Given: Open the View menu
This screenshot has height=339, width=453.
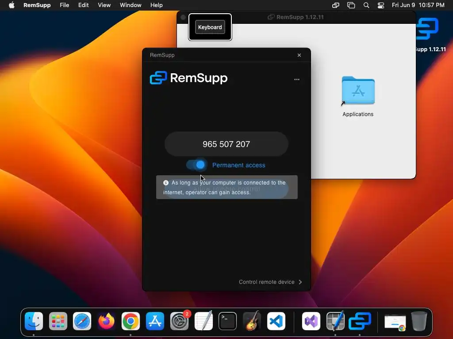Looking at the screenshot, I should pyautogui.click(x=104, y=5).
